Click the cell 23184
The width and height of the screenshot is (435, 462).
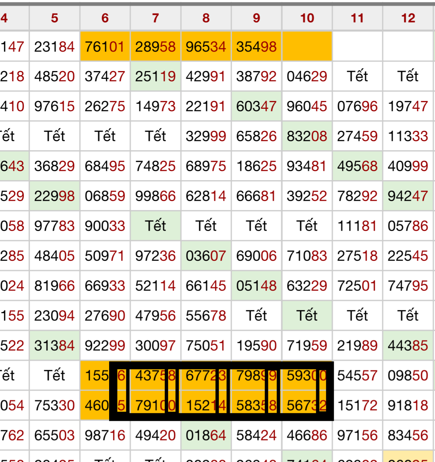(x=55, y=46)
